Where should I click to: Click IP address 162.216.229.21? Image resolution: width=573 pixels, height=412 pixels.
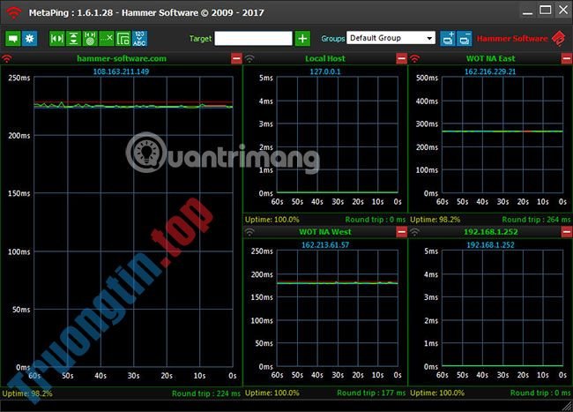(490, 71)
